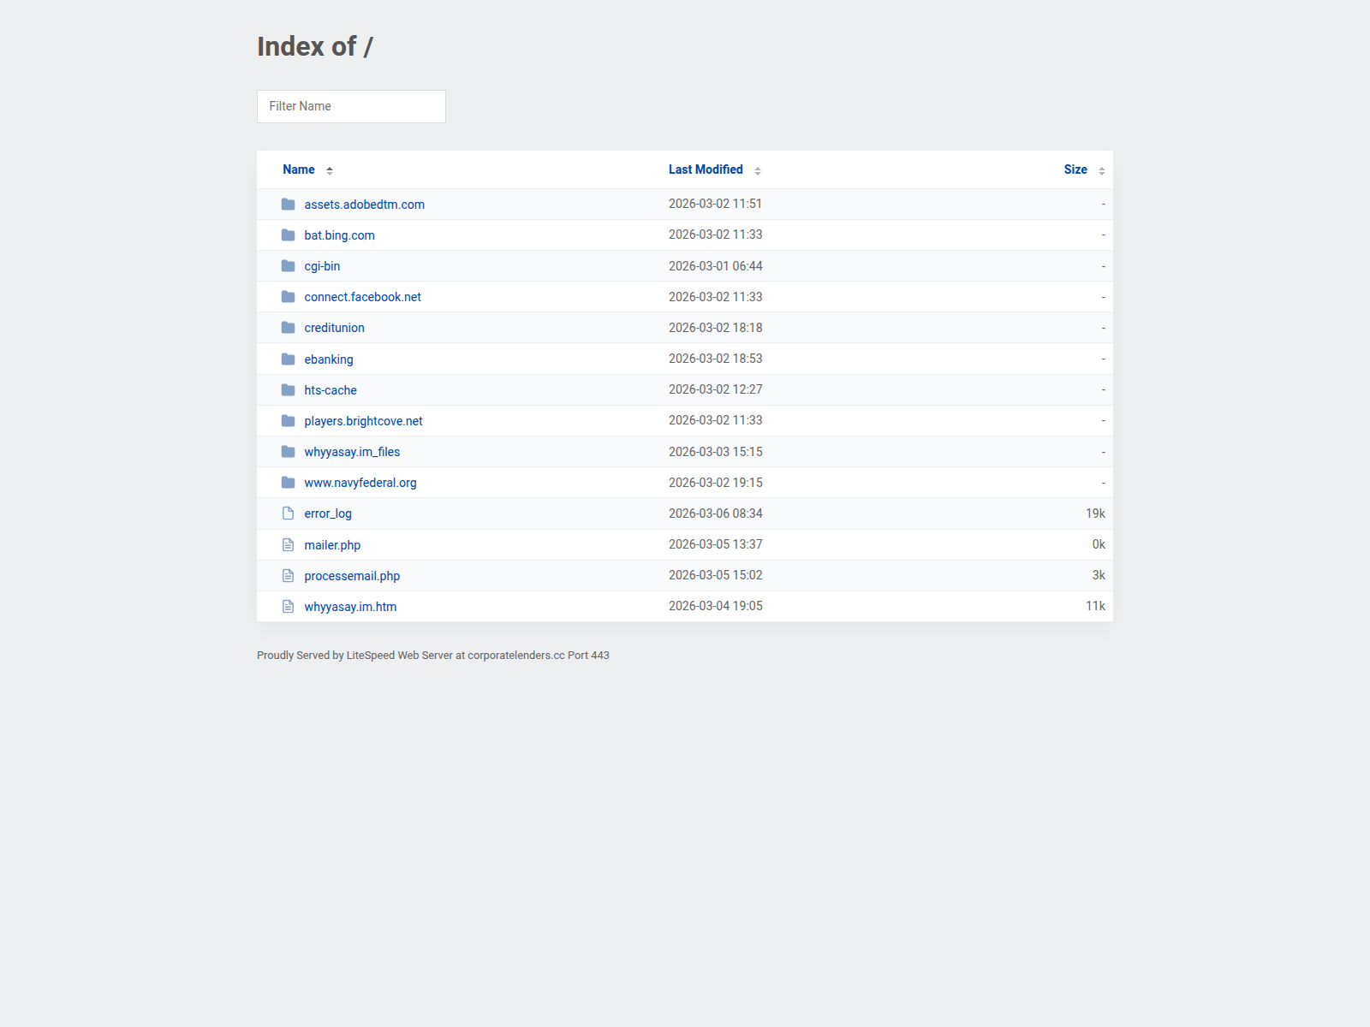Toggle sorting with the Last Modified arrows
The image size is (1370, 1027).
click(757, 169)
